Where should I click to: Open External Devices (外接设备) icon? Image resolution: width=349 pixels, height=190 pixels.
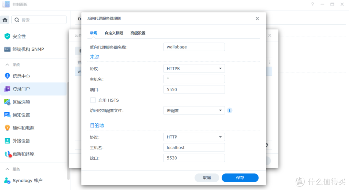coord(7,141)
